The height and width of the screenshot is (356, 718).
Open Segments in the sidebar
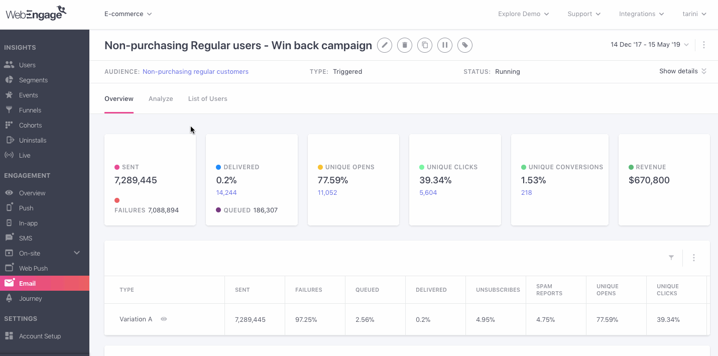pyautogui.click(x=33, y=80)
